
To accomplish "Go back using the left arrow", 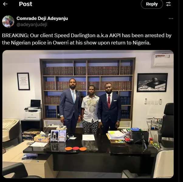I will (5, 4).
